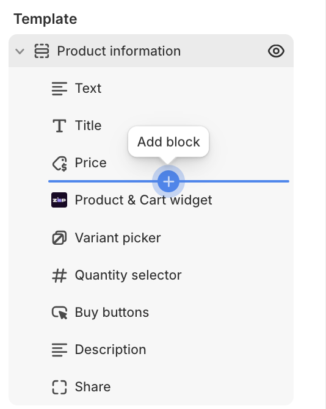Collapse the Product information section chevron
Viewport: 326px width, 409px height.
pos(20,51)
